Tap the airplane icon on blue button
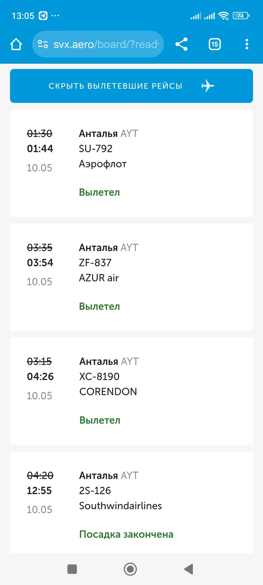 pyautogui.click(x=208, y=86)
